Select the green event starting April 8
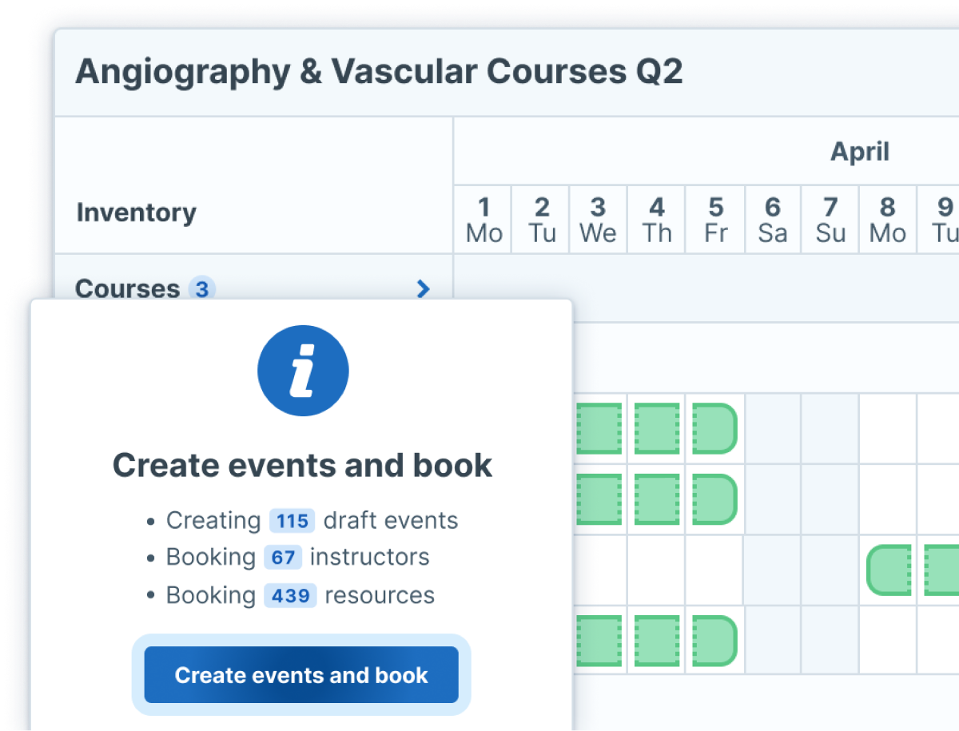This screenshot has width=959, height=731. (889, 571)
